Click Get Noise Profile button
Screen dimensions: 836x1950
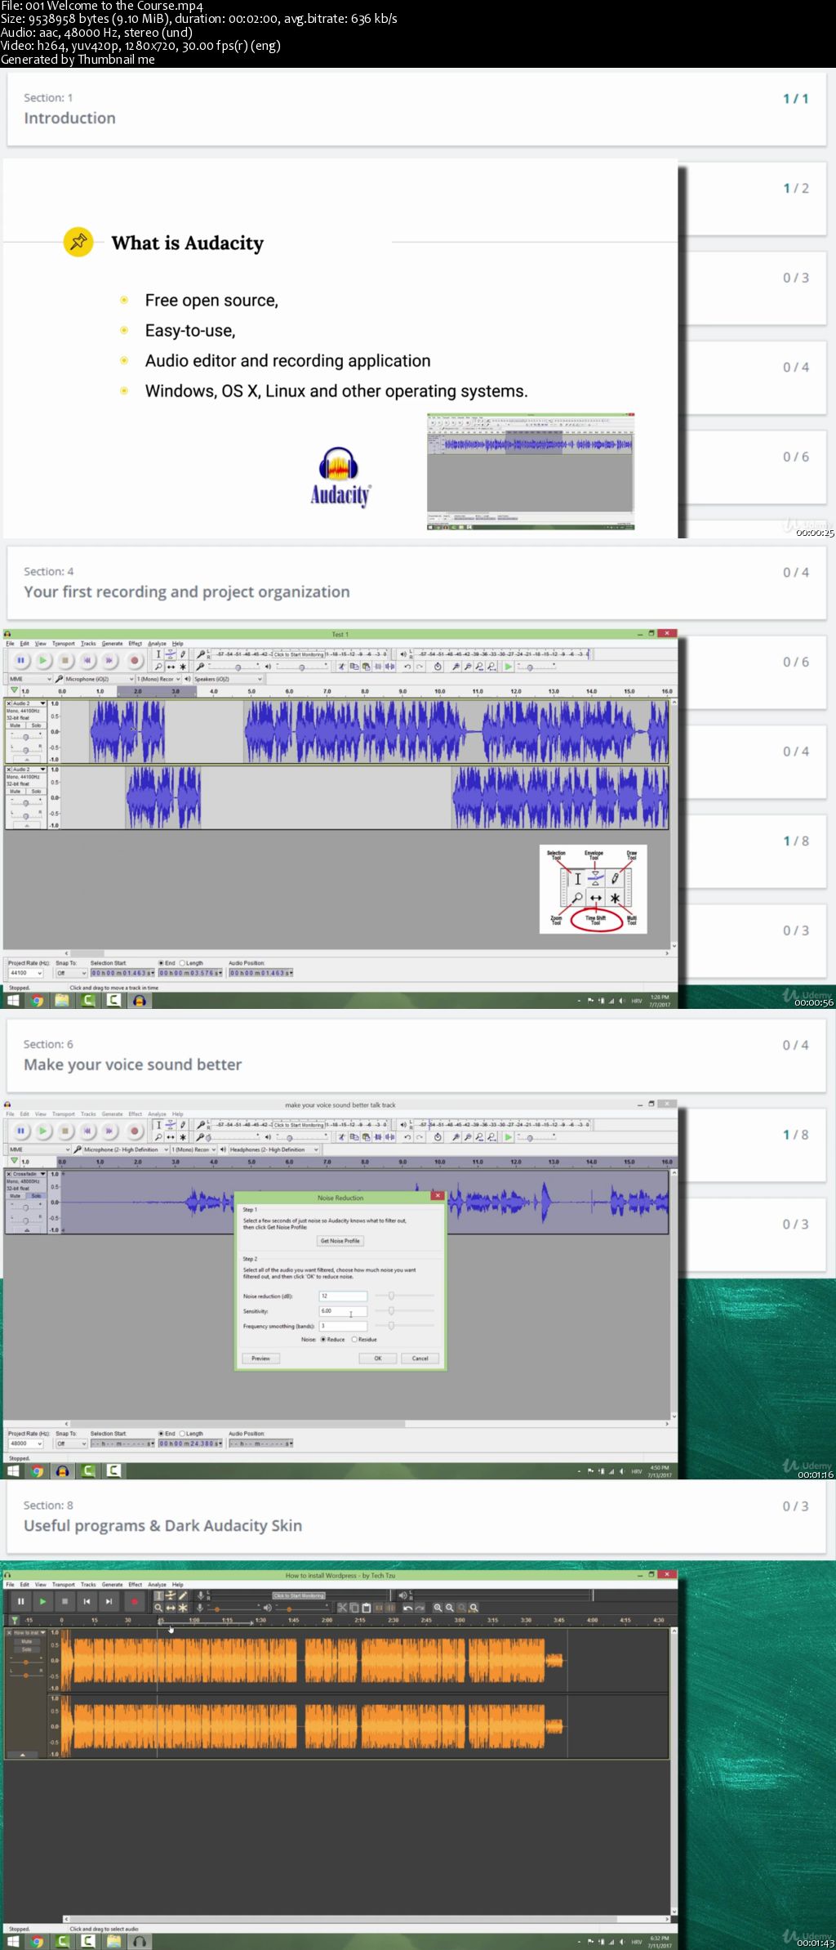point(340,1241)
